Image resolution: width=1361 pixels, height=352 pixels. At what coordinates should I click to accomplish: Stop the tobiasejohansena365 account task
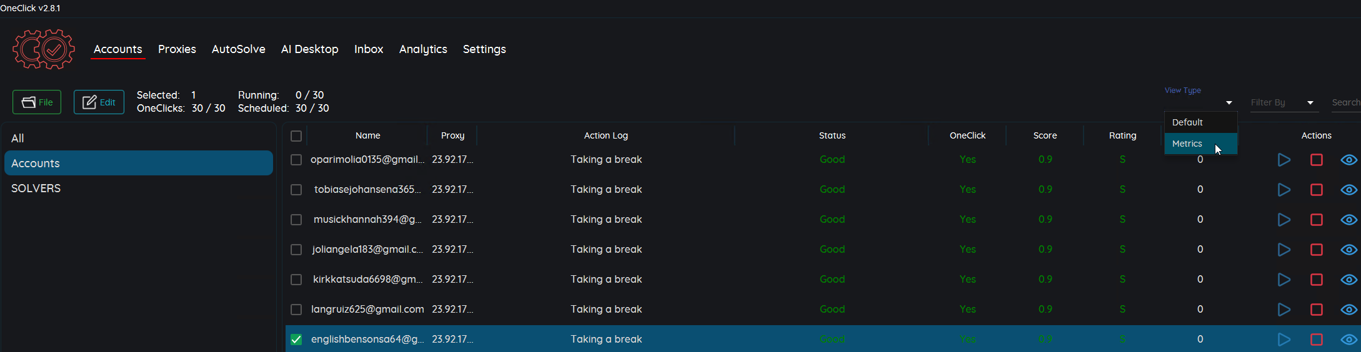[x=1317, y=190]
